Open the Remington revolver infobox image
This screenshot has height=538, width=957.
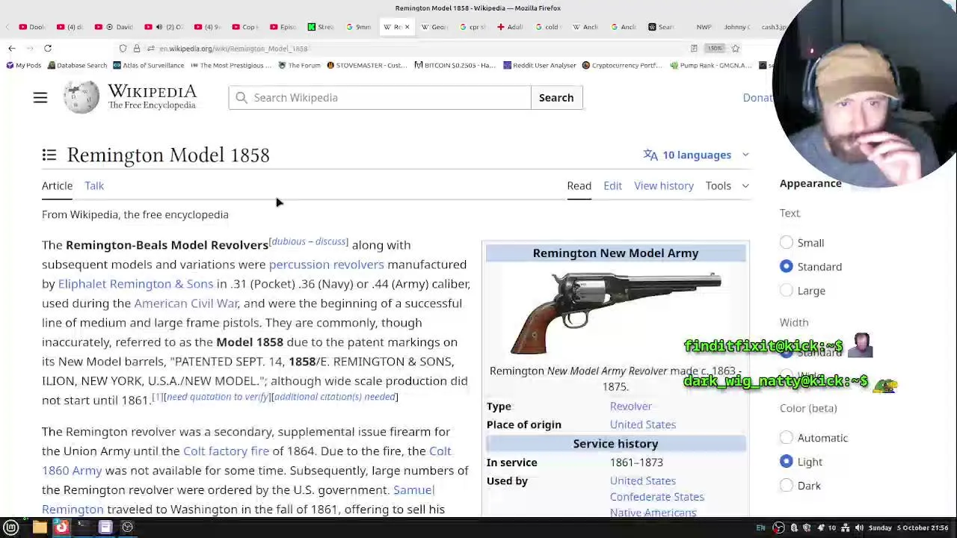point(616,312)
